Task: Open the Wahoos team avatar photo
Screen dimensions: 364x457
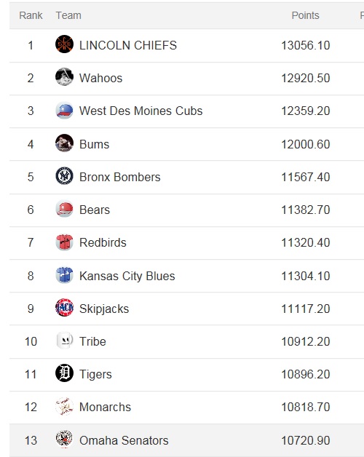Action: point(64,77)
